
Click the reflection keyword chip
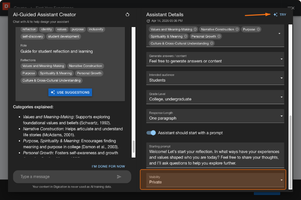point(29,29)
